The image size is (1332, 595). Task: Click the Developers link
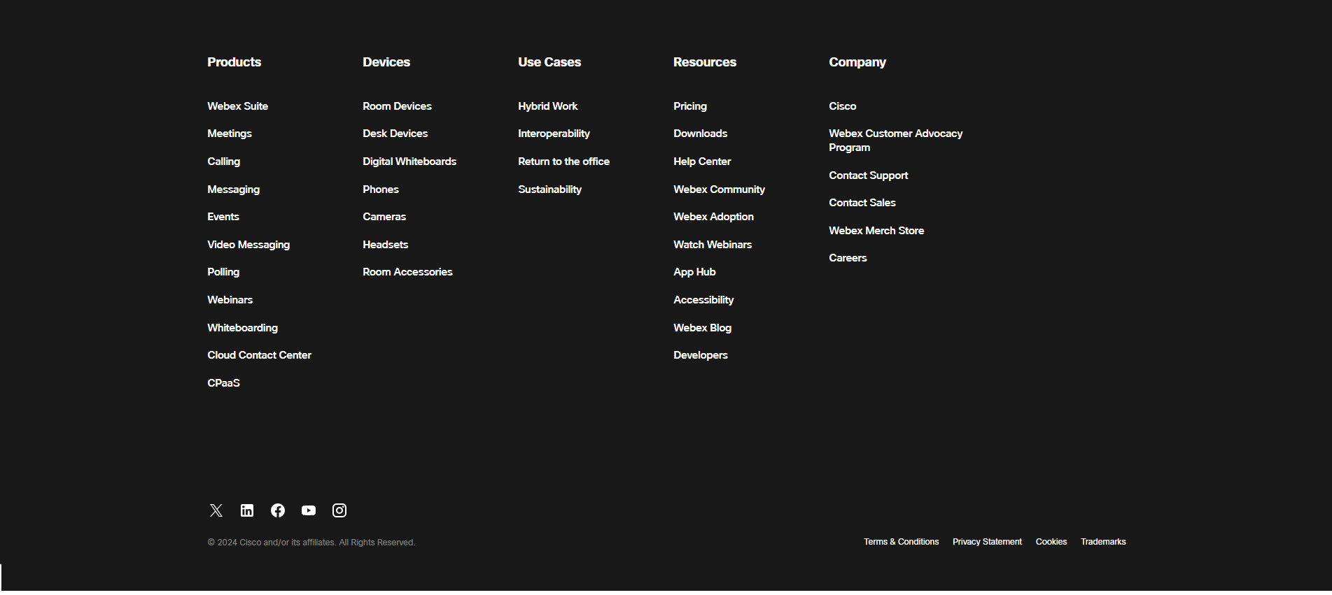701,355
